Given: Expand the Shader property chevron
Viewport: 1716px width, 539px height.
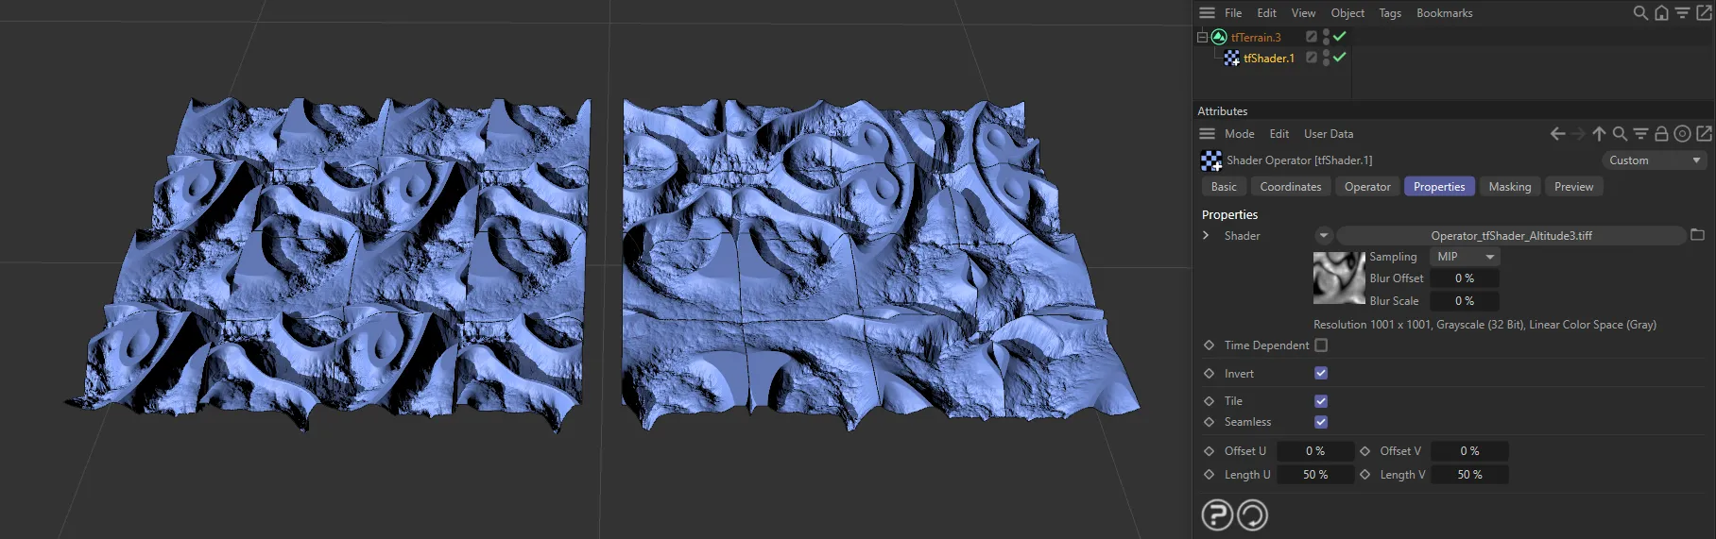Looking at the screenshot, I should [1206, 235].
